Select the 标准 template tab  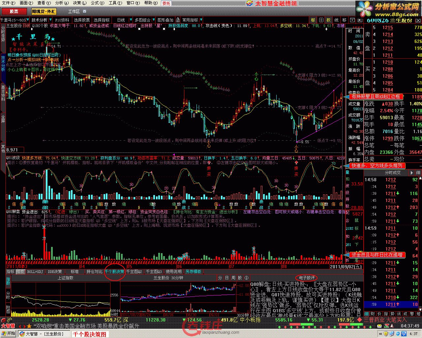coord(75,272)
